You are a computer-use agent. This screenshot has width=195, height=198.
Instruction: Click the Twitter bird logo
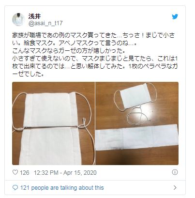click(x=175, y=16)
